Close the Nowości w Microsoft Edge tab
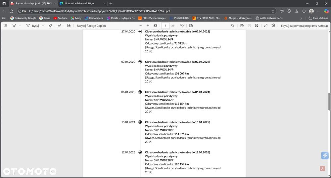Screen dimensions: 331x178 [x=104, y=3]
